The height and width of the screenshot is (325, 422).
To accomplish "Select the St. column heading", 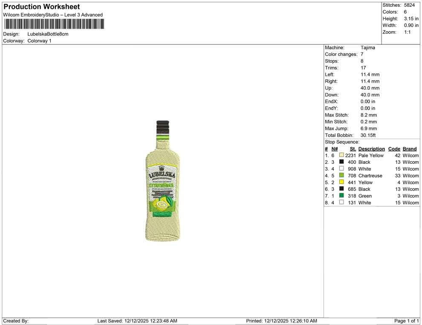I will tap(353, 148).
